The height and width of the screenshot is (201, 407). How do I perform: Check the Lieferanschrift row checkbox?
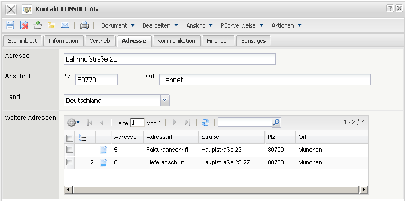click(x=69, y=162)
